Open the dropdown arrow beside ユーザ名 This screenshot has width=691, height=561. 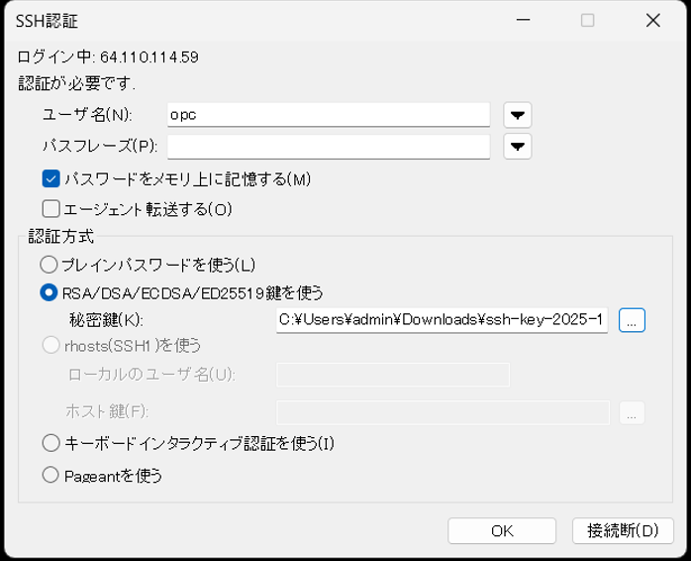517,115
